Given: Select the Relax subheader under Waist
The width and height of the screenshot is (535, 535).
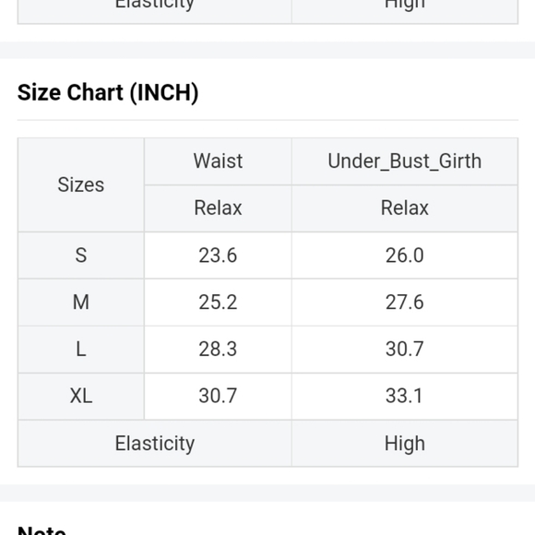Looking at the screenshot, I should tap(218, 208).
